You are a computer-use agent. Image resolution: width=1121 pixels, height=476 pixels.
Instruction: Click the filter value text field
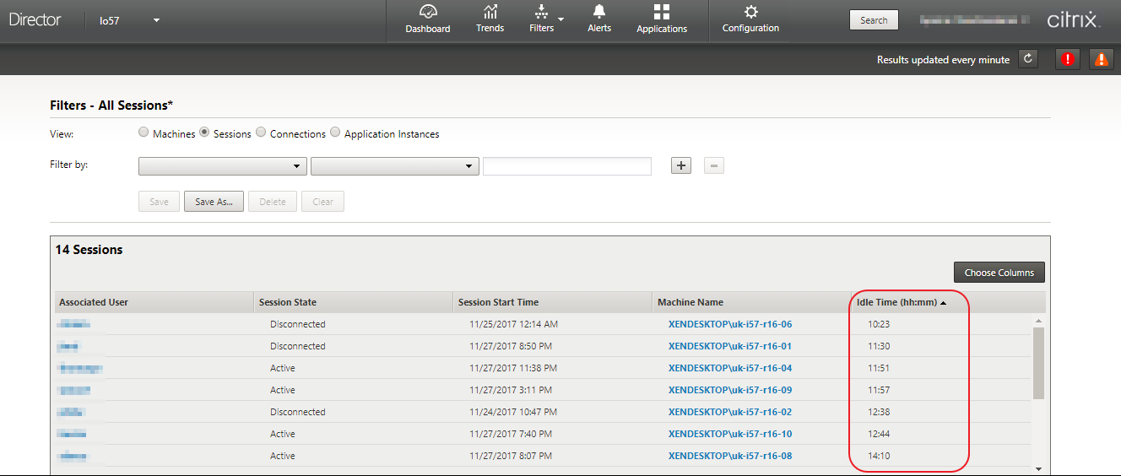tap(567, 166)
